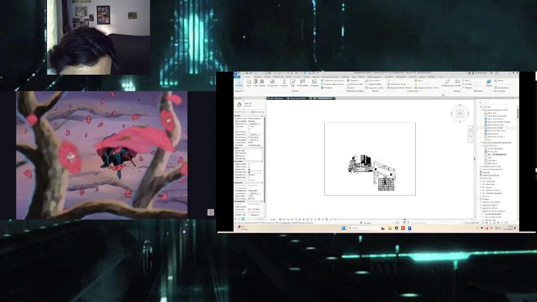Choose Sistema facciata continua tool
Screen dimensions: 537x302
pos(333,81)
